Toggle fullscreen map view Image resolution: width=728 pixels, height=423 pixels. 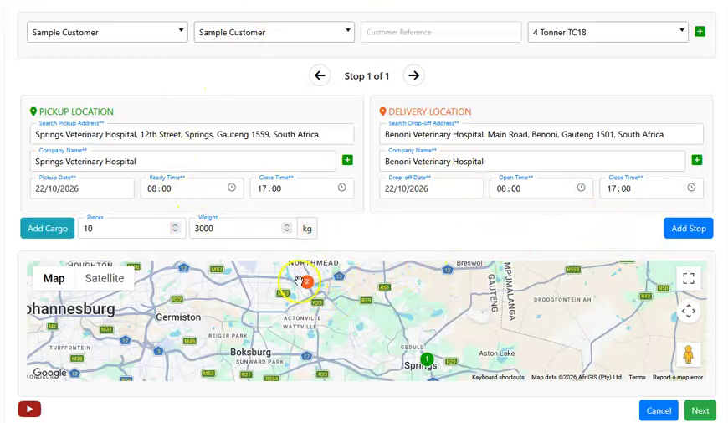(689, 278)
